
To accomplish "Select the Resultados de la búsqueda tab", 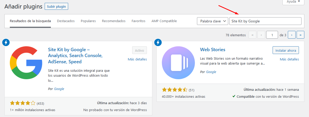I will (x=30, y=21).
